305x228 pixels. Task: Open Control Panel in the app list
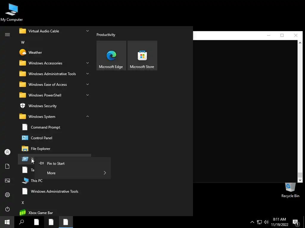[54, 138]
